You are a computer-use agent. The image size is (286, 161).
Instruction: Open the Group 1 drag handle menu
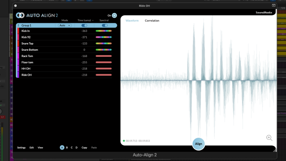click(18, 25)
